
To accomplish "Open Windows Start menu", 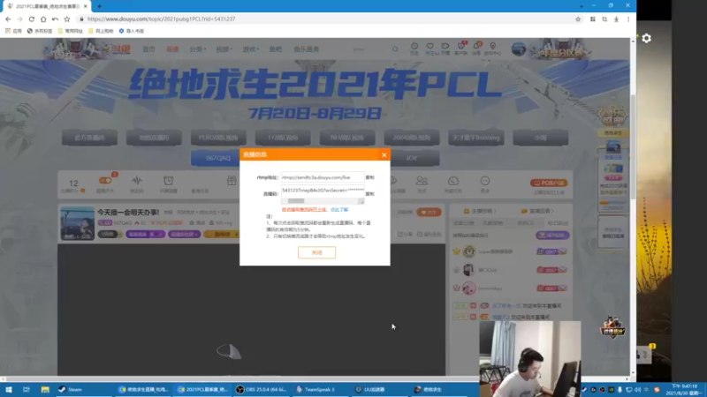I will (8, 389).
